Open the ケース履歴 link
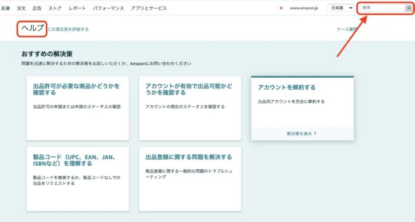415x222 pixels. pos(347,29)
